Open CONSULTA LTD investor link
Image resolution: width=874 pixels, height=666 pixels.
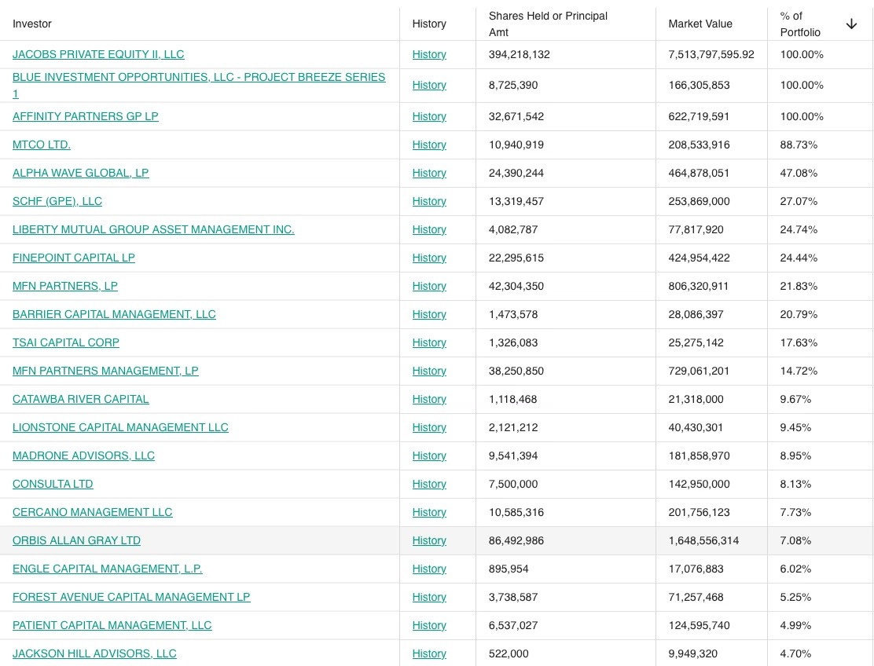pyautogui.click(x=53, y=485)
